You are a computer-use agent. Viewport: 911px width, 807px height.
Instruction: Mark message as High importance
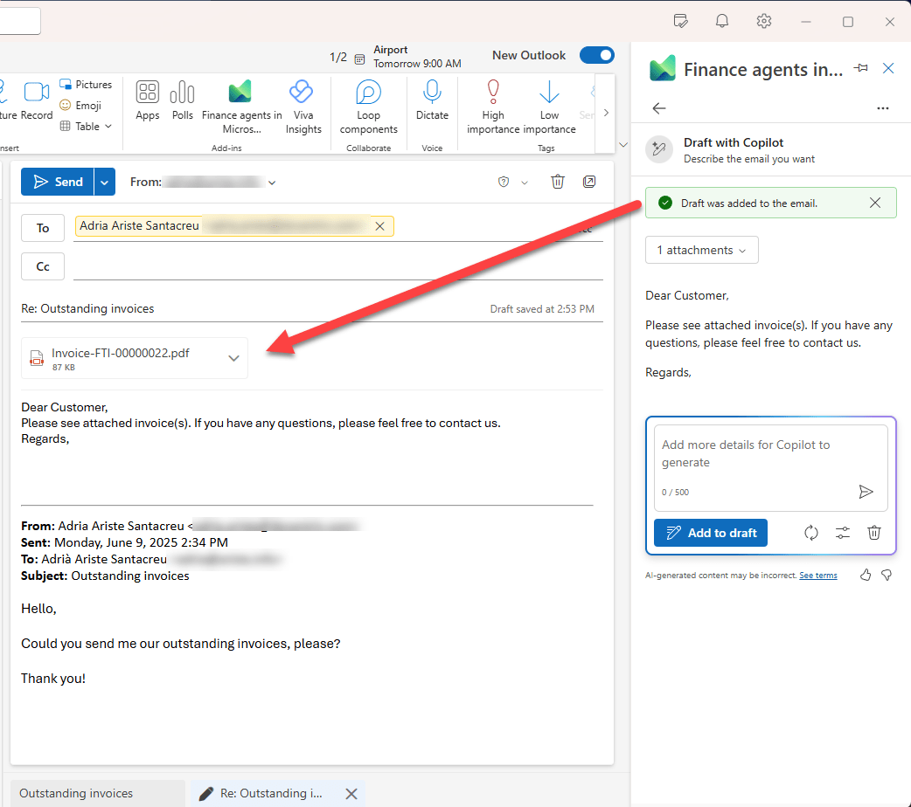pos(493,107)
